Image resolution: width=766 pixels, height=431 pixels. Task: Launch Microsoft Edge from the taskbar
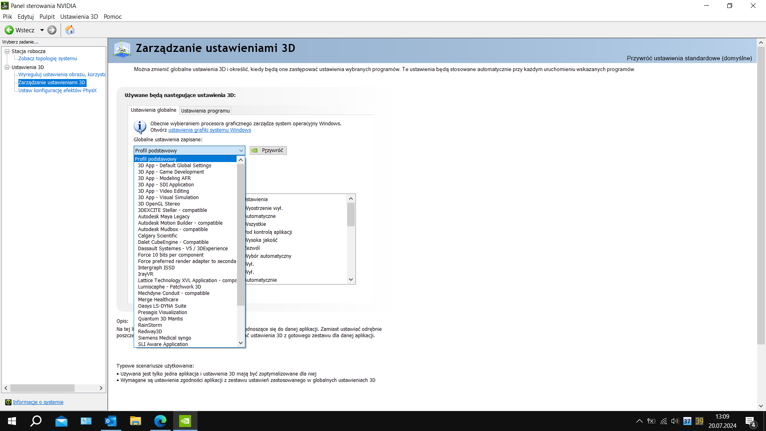(160, 421)
